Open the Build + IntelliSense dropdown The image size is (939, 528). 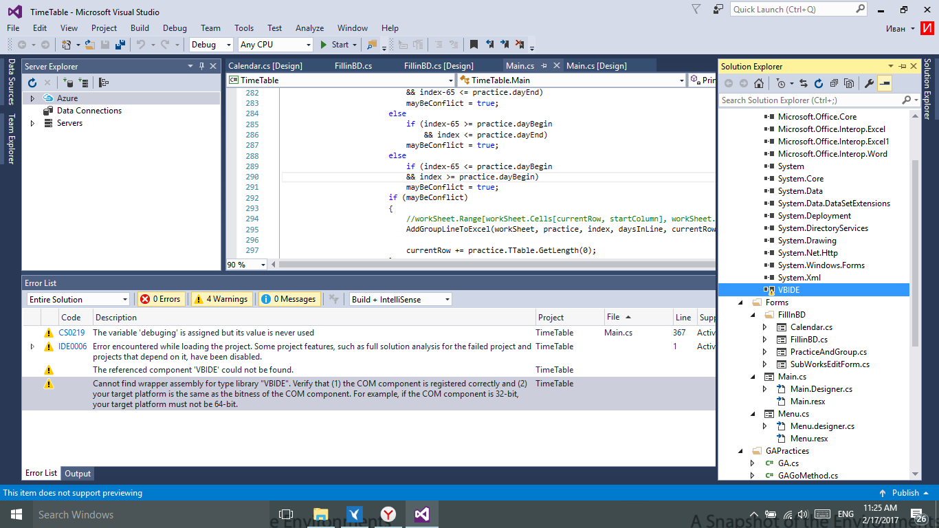click(x=401, y=299)
